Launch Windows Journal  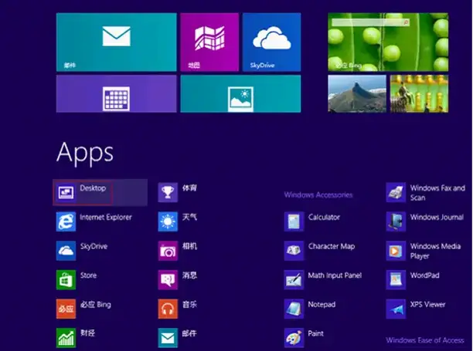(425, 221)
